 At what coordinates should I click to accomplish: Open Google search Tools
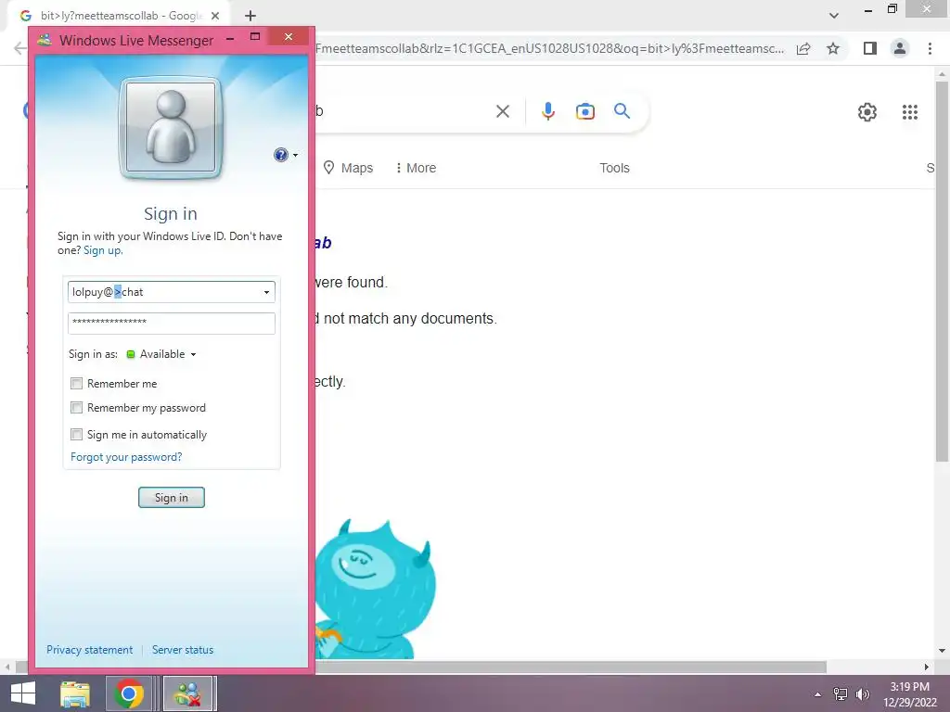pos(614,168)
